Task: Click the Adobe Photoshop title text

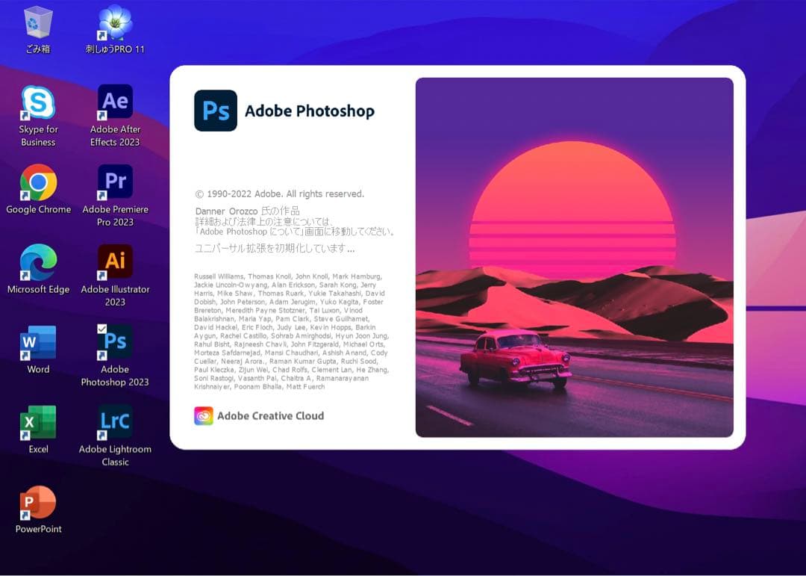Action: (310, 111)
